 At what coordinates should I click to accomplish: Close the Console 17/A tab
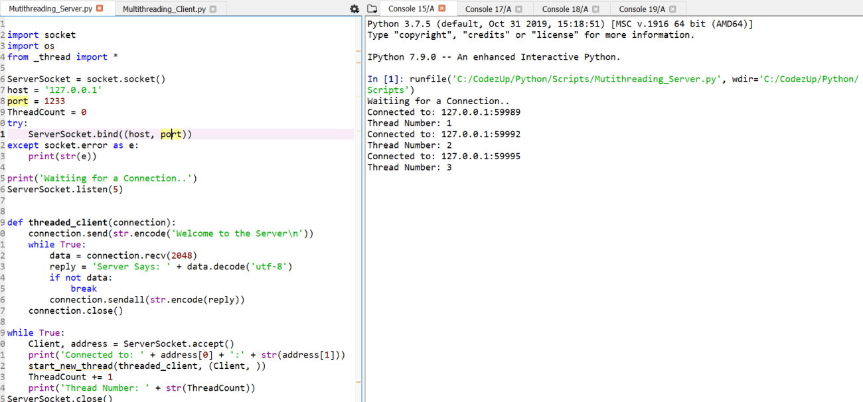pyautogui.click(x=519, y=9)
